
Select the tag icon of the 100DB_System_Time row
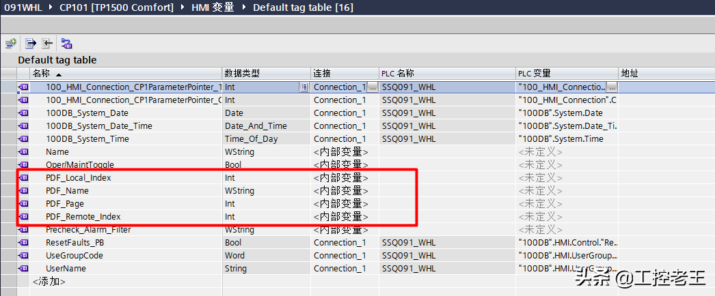coord(23,138)
